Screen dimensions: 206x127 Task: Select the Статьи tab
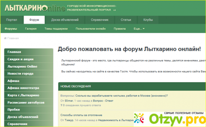pyautogui.click(x=126, y=20)
